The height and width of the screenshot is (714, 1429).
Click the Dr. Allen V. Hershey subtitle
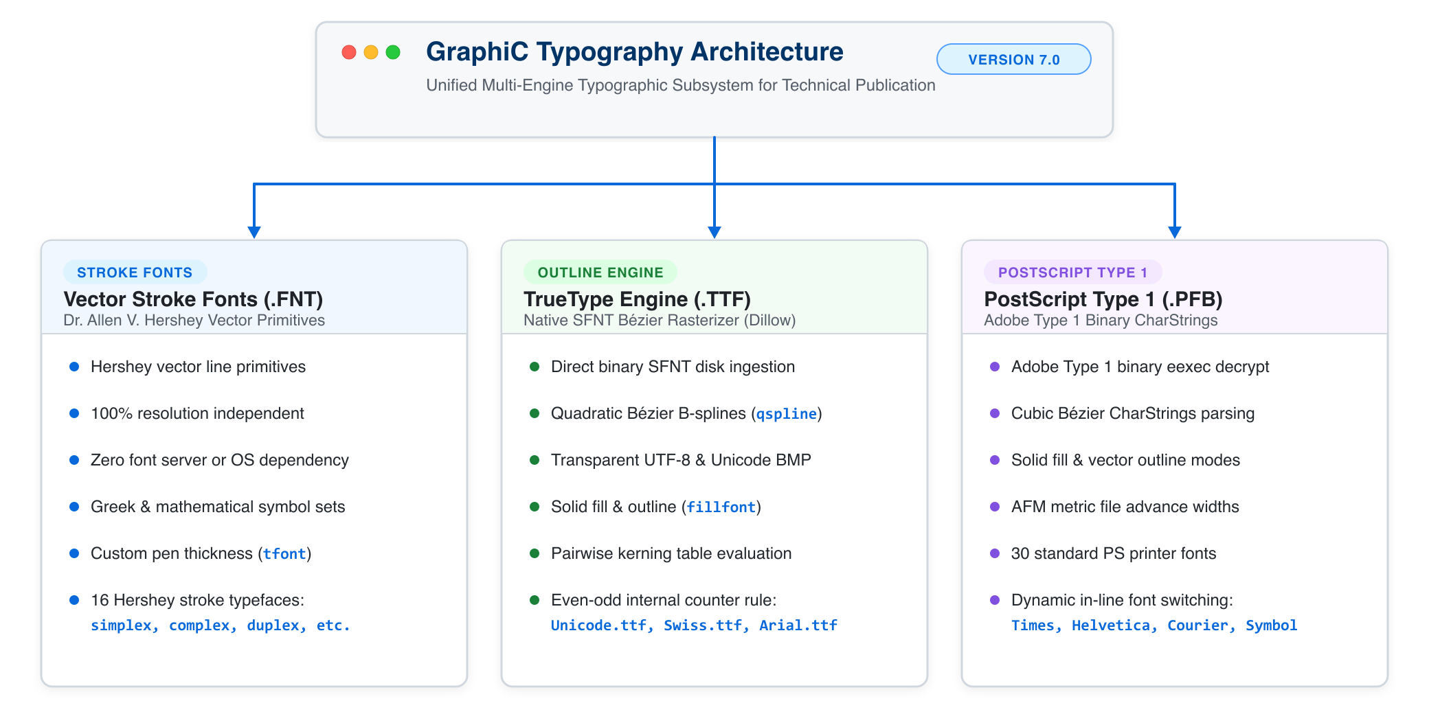click(194, 321)
